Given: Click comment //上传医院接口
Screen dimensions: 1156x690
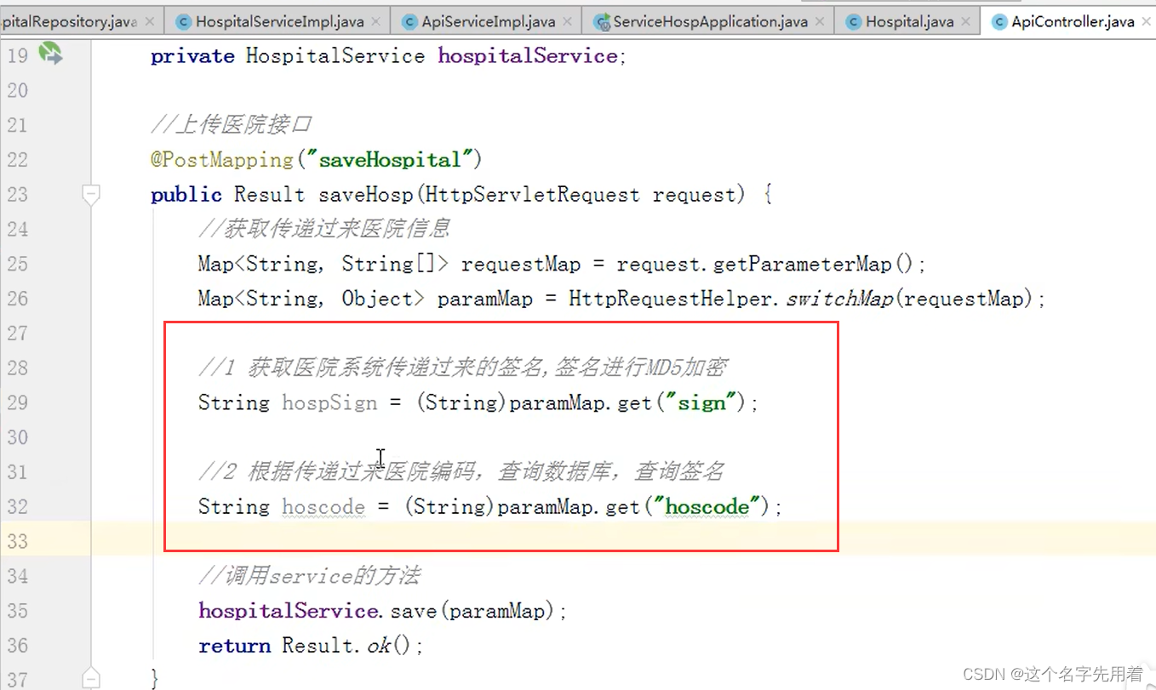Looking at the screenshot, I should coord(231,125).
